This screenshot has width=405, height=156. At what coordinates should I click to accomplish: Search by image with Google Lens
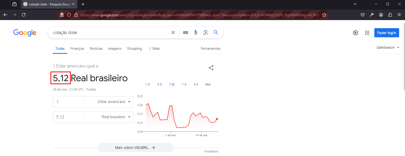[x=206, y=32]
